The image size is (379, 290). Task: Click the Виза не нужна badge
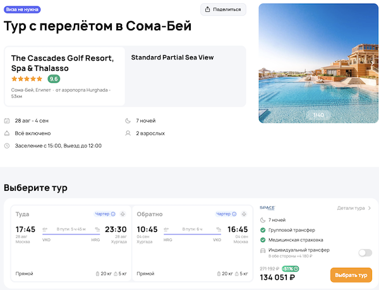coord(22,9)
